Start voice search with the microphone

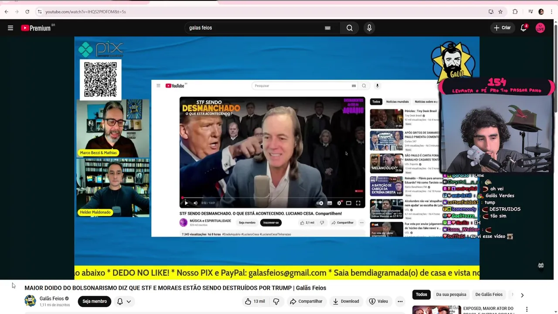(369, 28)
